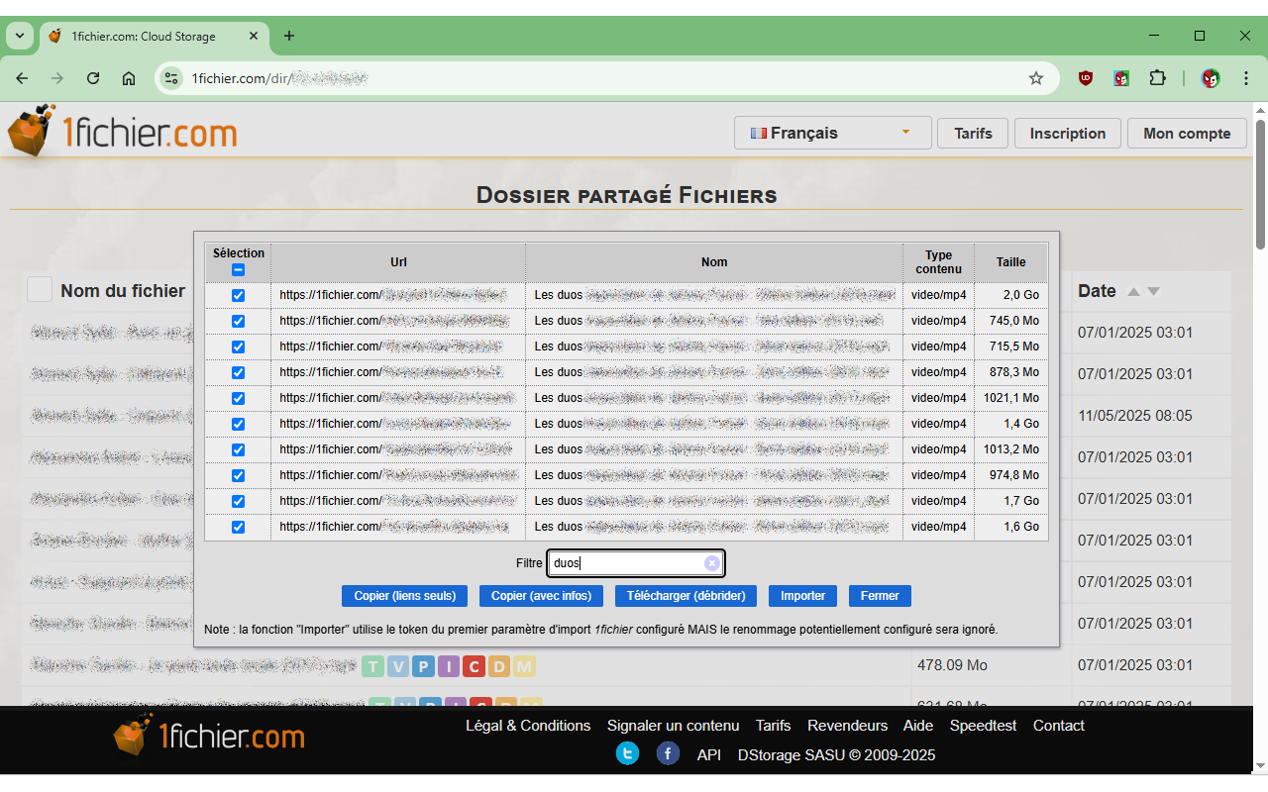Open the Tarifs page

973,133
